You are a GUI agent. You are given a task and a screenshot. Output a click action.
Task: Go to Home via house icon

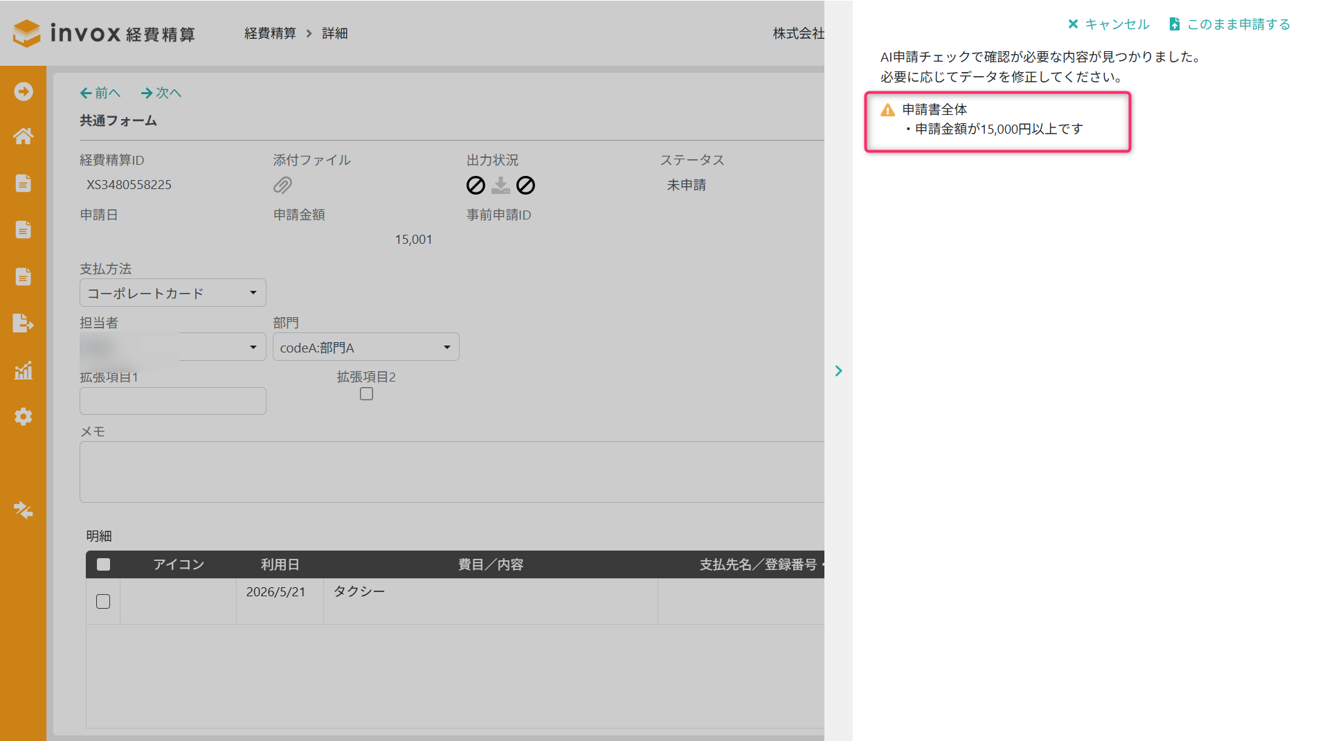[24, 136]
